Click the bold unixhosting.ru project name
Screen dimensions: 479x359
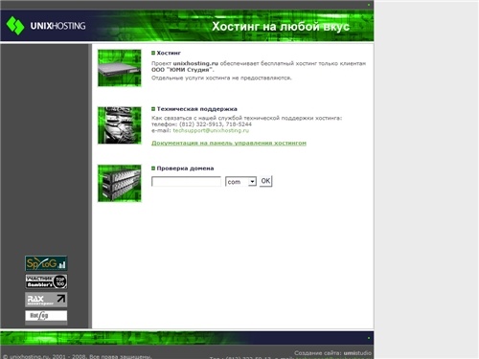click(x=195, y=63)
